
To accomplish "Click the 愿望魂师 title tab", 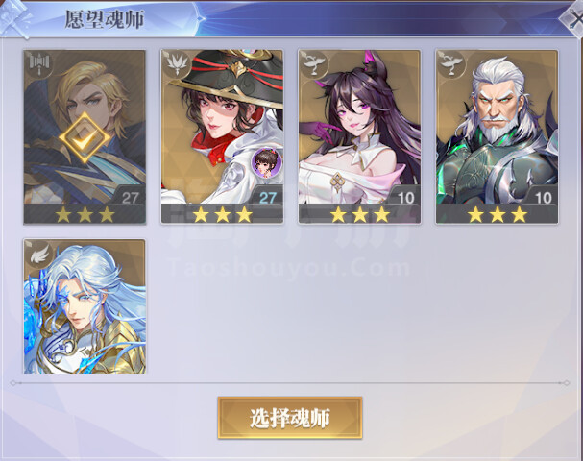I will pos(105,19).
